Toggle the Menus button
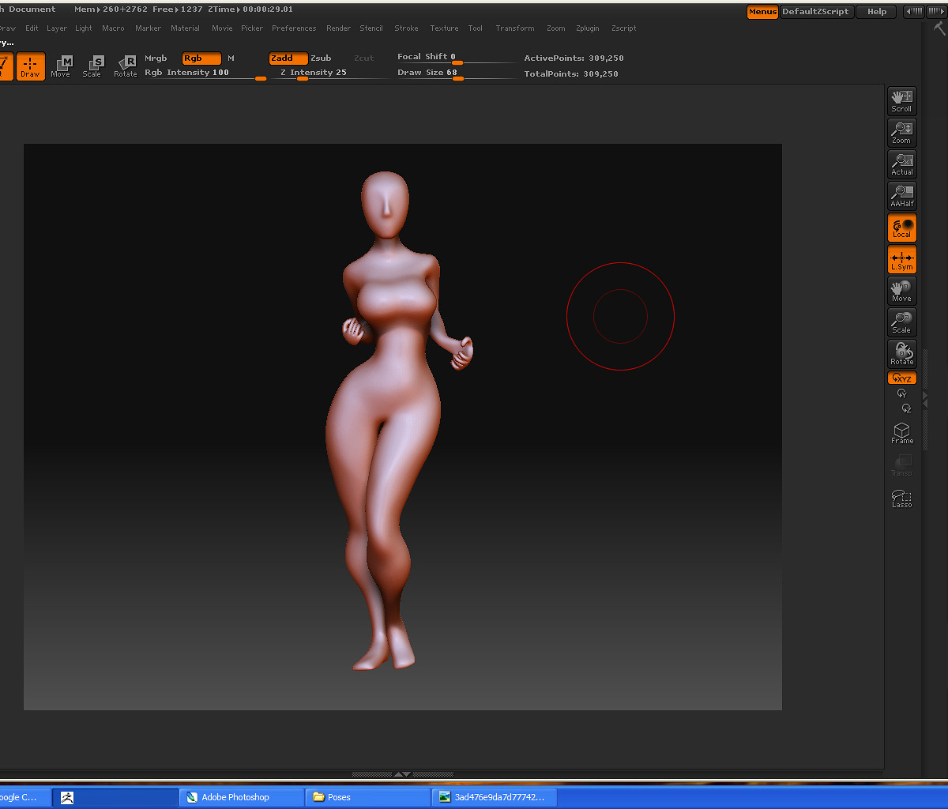Screen dimensions: 948x809 point(762,12)
